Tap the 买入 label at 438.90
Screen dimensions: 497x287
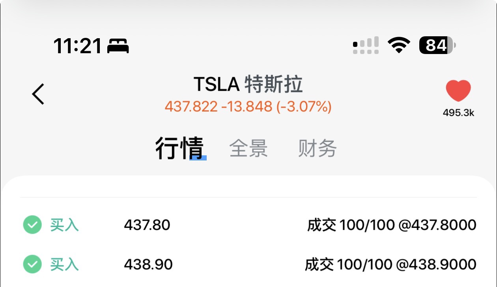64,264
